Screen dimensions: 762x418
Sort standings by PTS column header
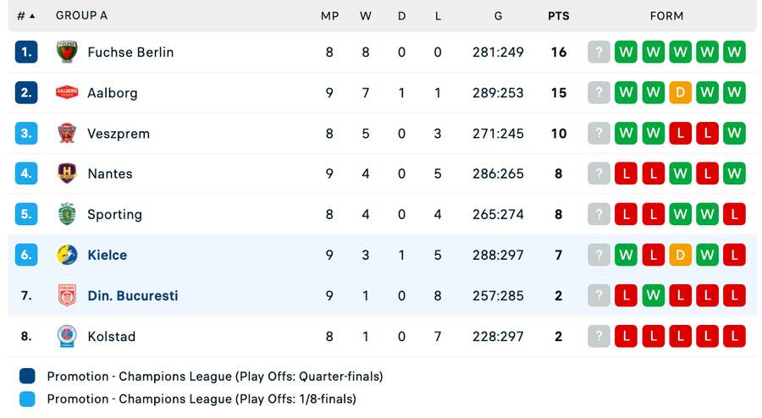[x=558, y=15]
